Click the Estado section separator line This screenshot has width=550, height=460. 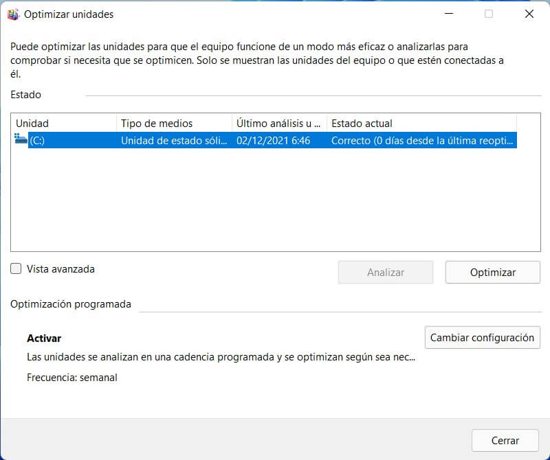tap(275, 94)
